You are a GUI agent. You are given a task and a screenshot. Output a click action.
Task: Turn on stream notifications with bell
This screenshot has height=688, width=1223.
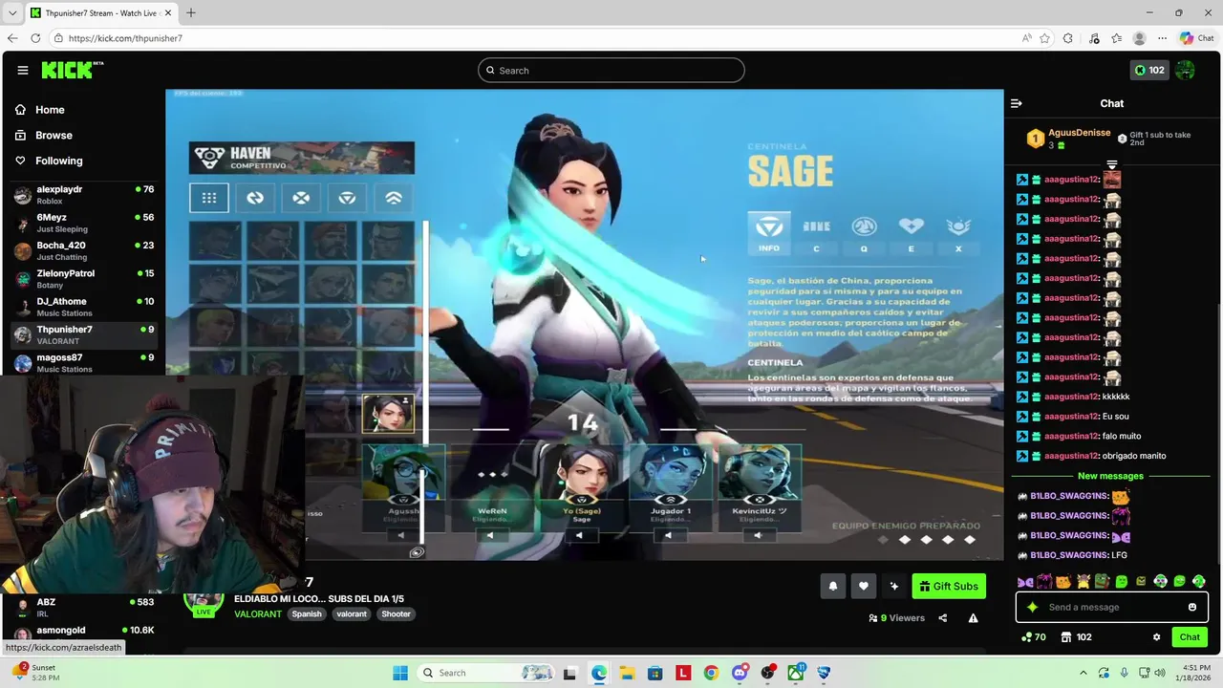(832, 587)
